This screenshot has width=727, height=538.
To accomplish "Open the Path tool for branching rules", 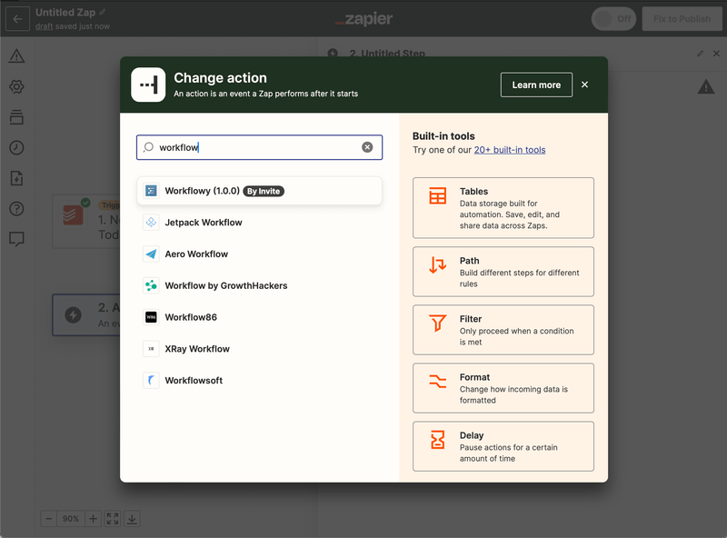I will coord(503,271).
